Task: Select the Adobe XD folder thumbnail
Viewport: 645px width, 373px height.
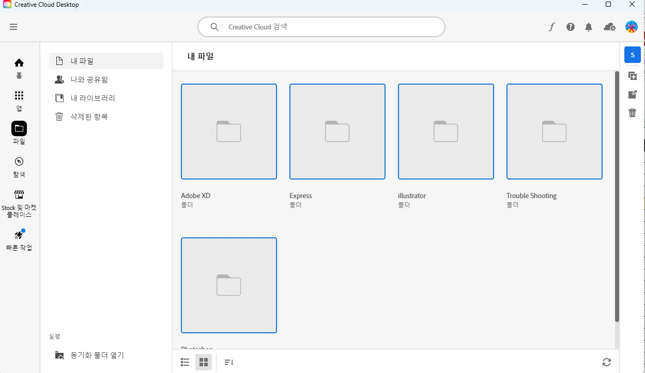Action: [x=229, y=132]
